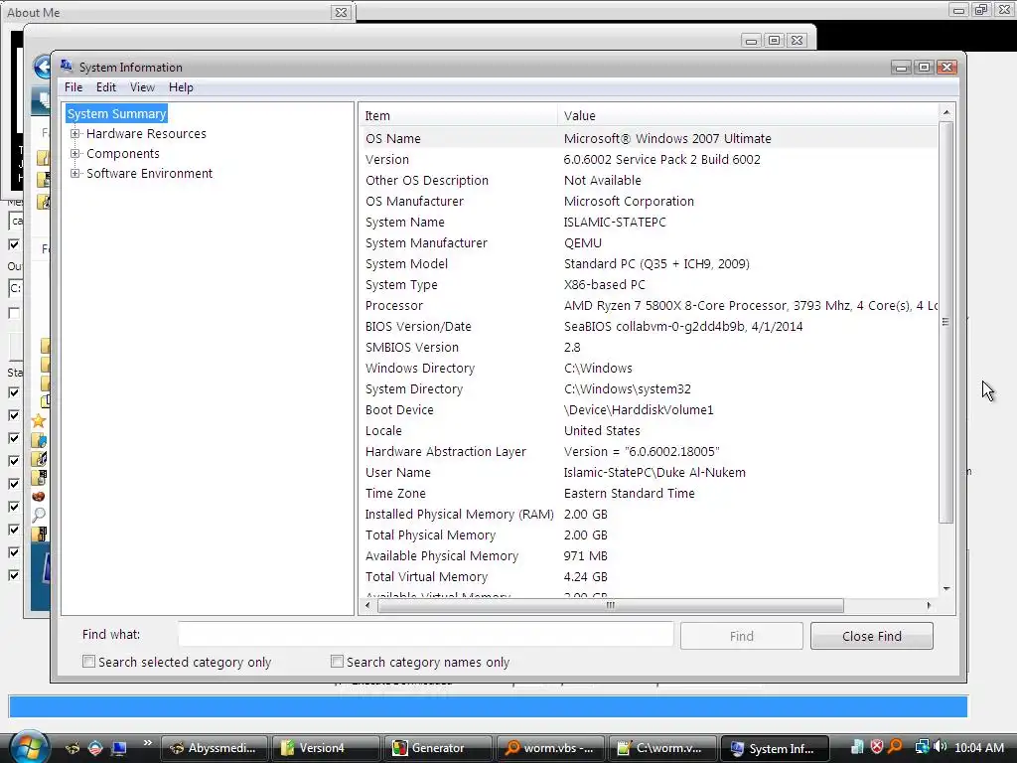Switch to the Version4 taskbar window
This screenshot has height=763, width=1017.
pyautogui.click(x=326, y=748)
